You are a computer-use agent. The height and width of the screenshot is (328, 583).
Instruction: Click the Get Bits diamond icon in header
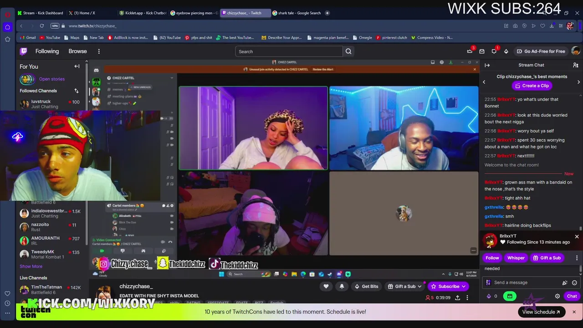(x=506, y=51)
